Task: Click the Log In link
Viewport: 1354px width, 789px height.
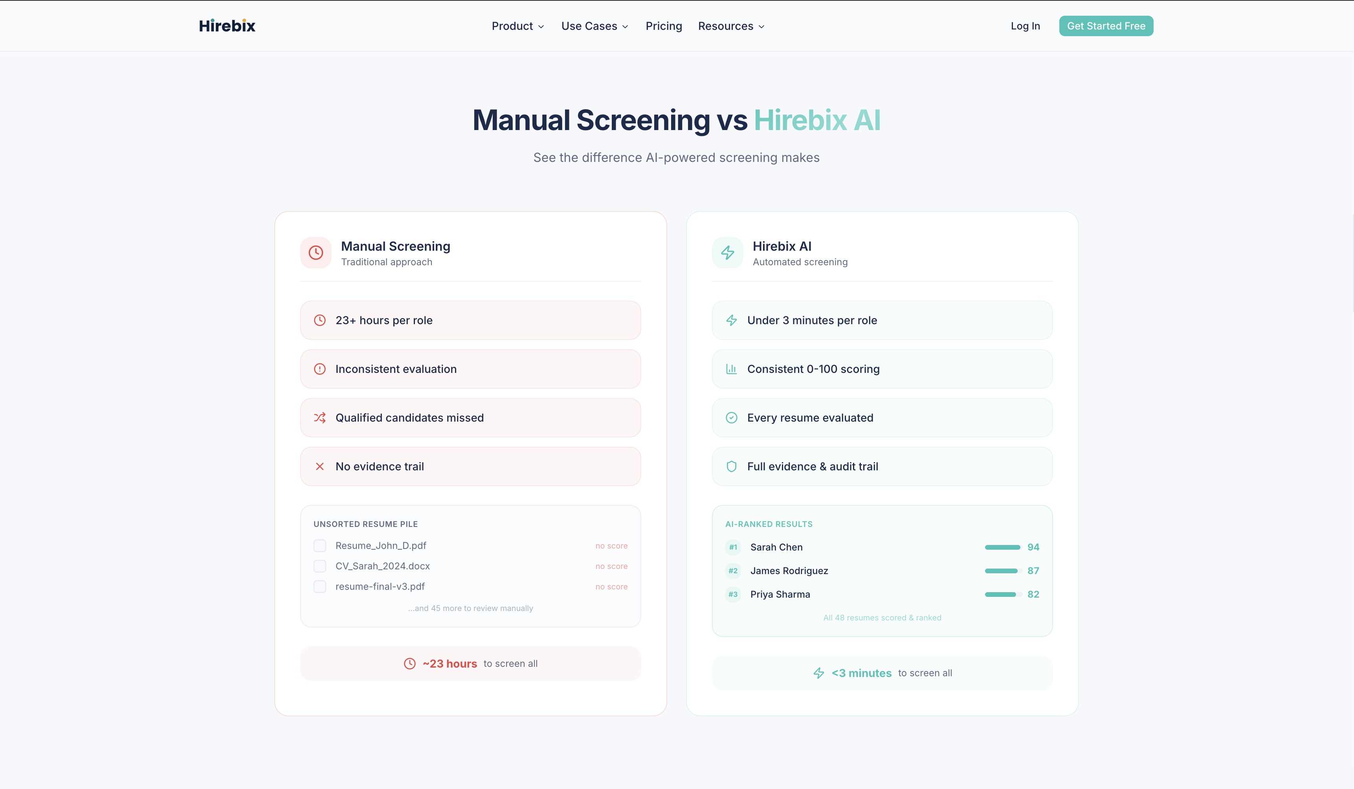Action: point(1025,26)
